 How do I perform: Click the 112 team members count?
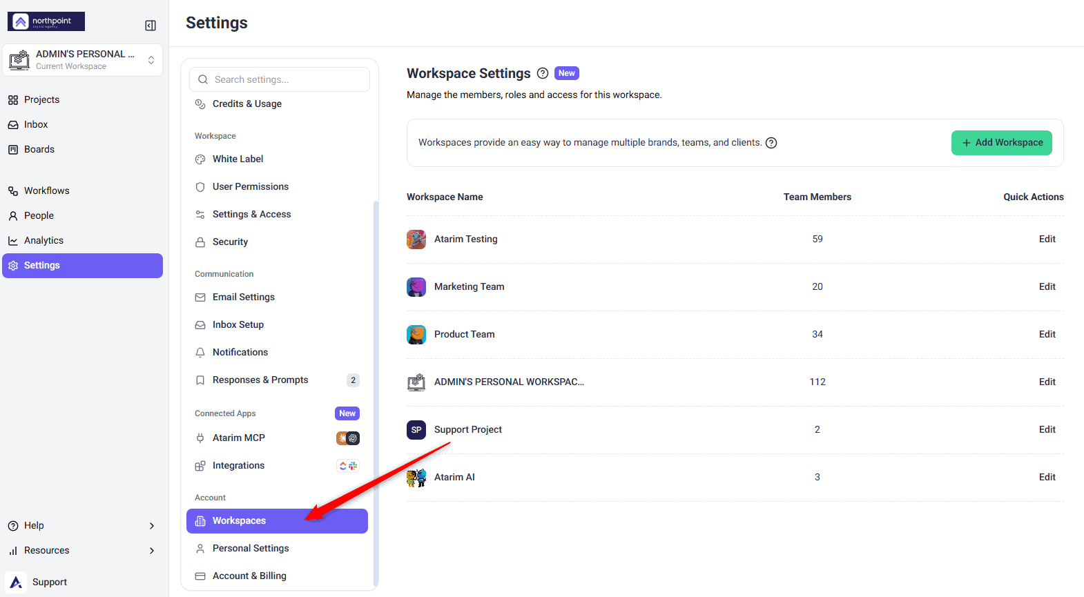[x=817, y=382]
